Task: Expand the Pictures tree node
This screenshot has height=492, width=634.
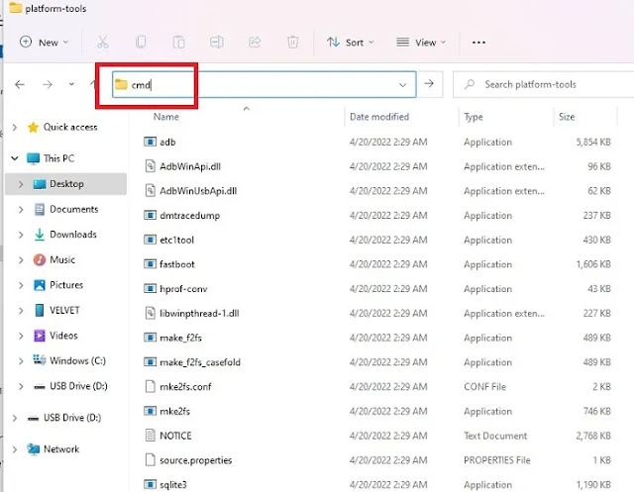Action: tap(21, 285)
